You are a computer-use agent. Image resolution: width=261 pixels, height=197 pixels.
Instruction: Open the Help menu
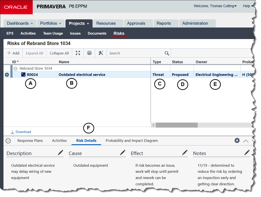point(248,6)
